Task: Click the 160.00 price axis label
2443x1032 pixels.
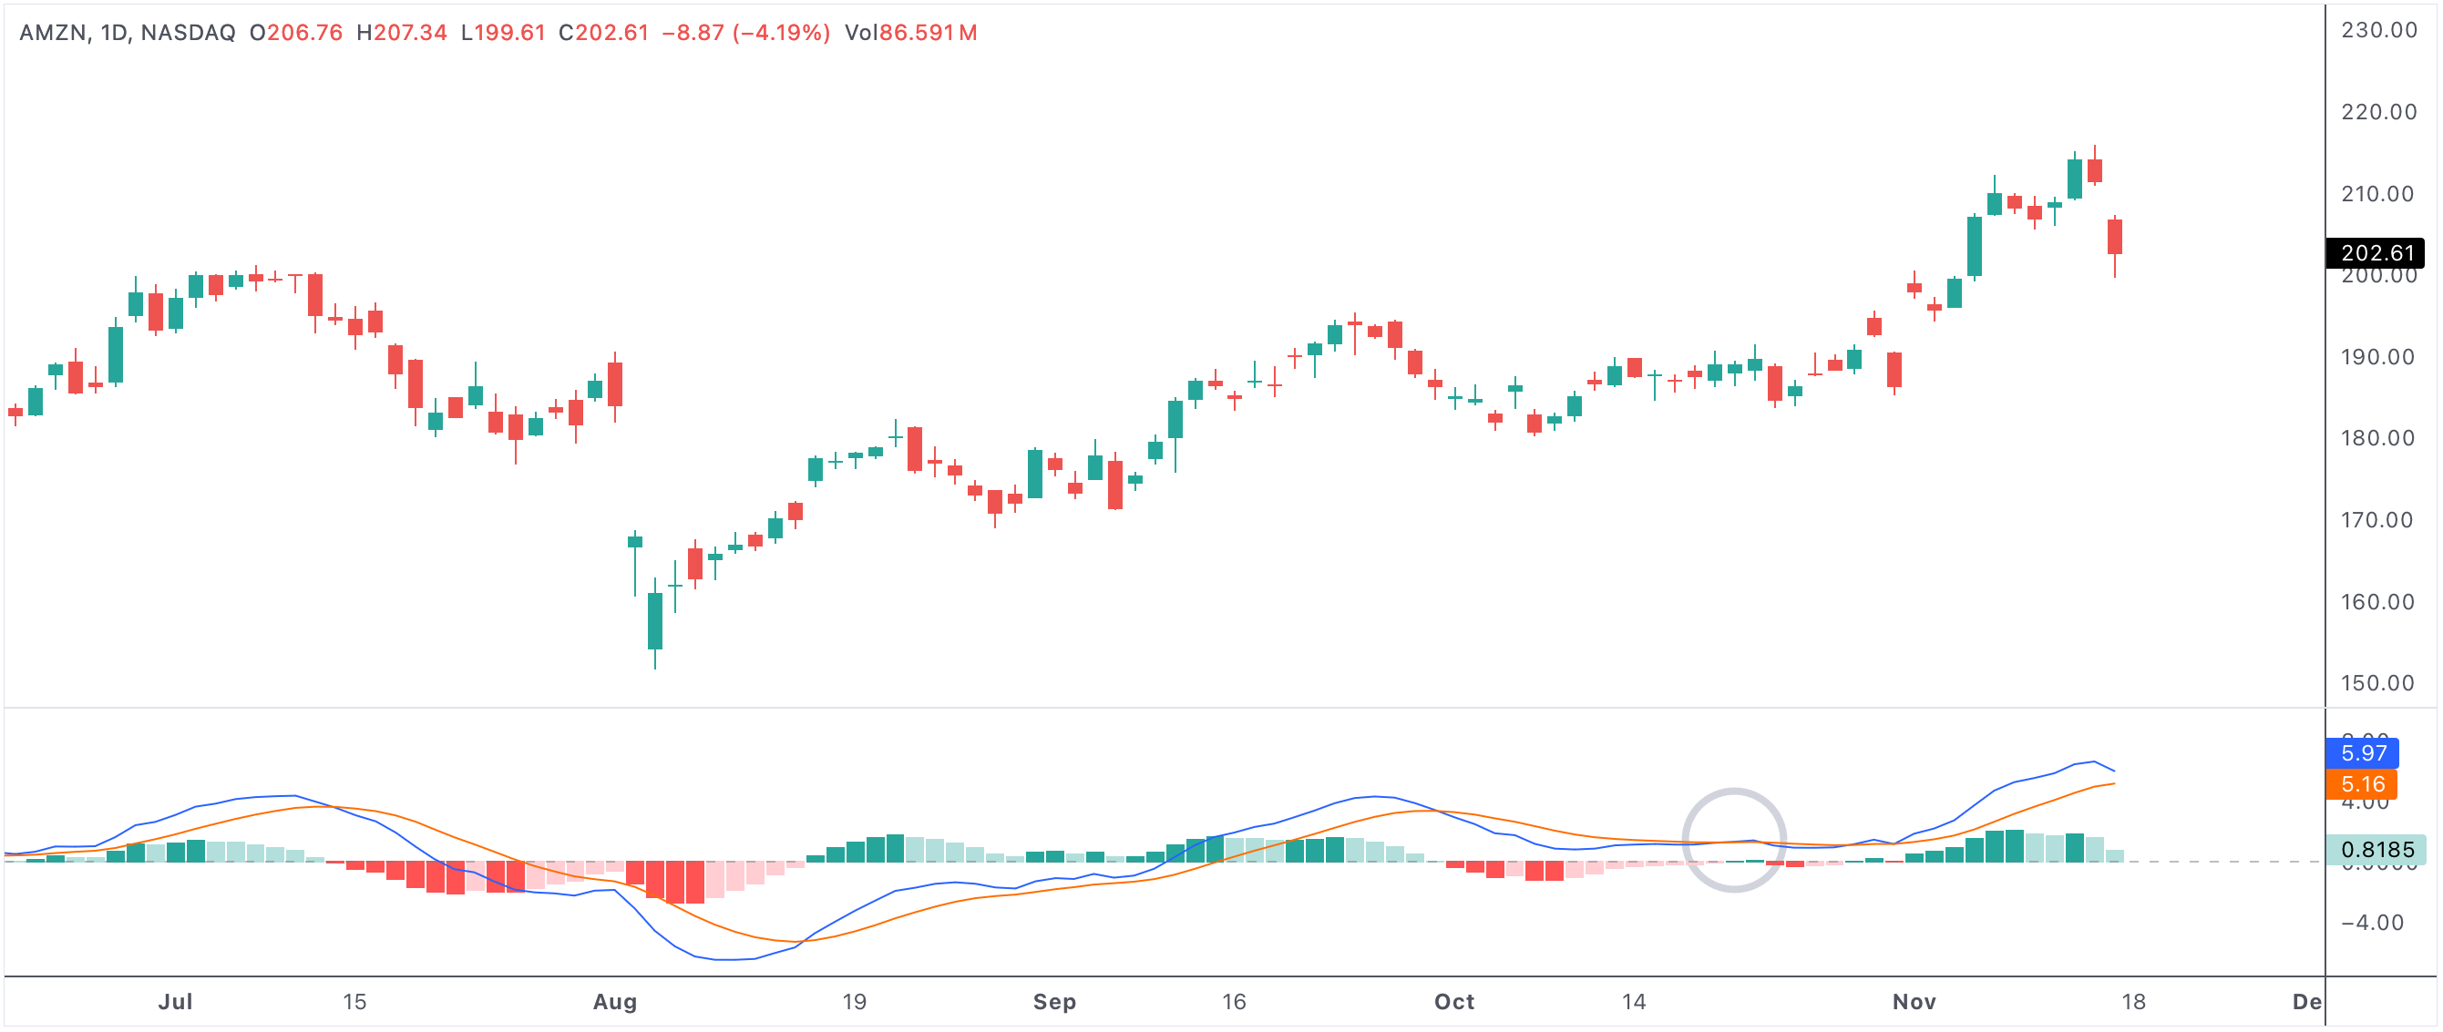Action: point(2376,602)
